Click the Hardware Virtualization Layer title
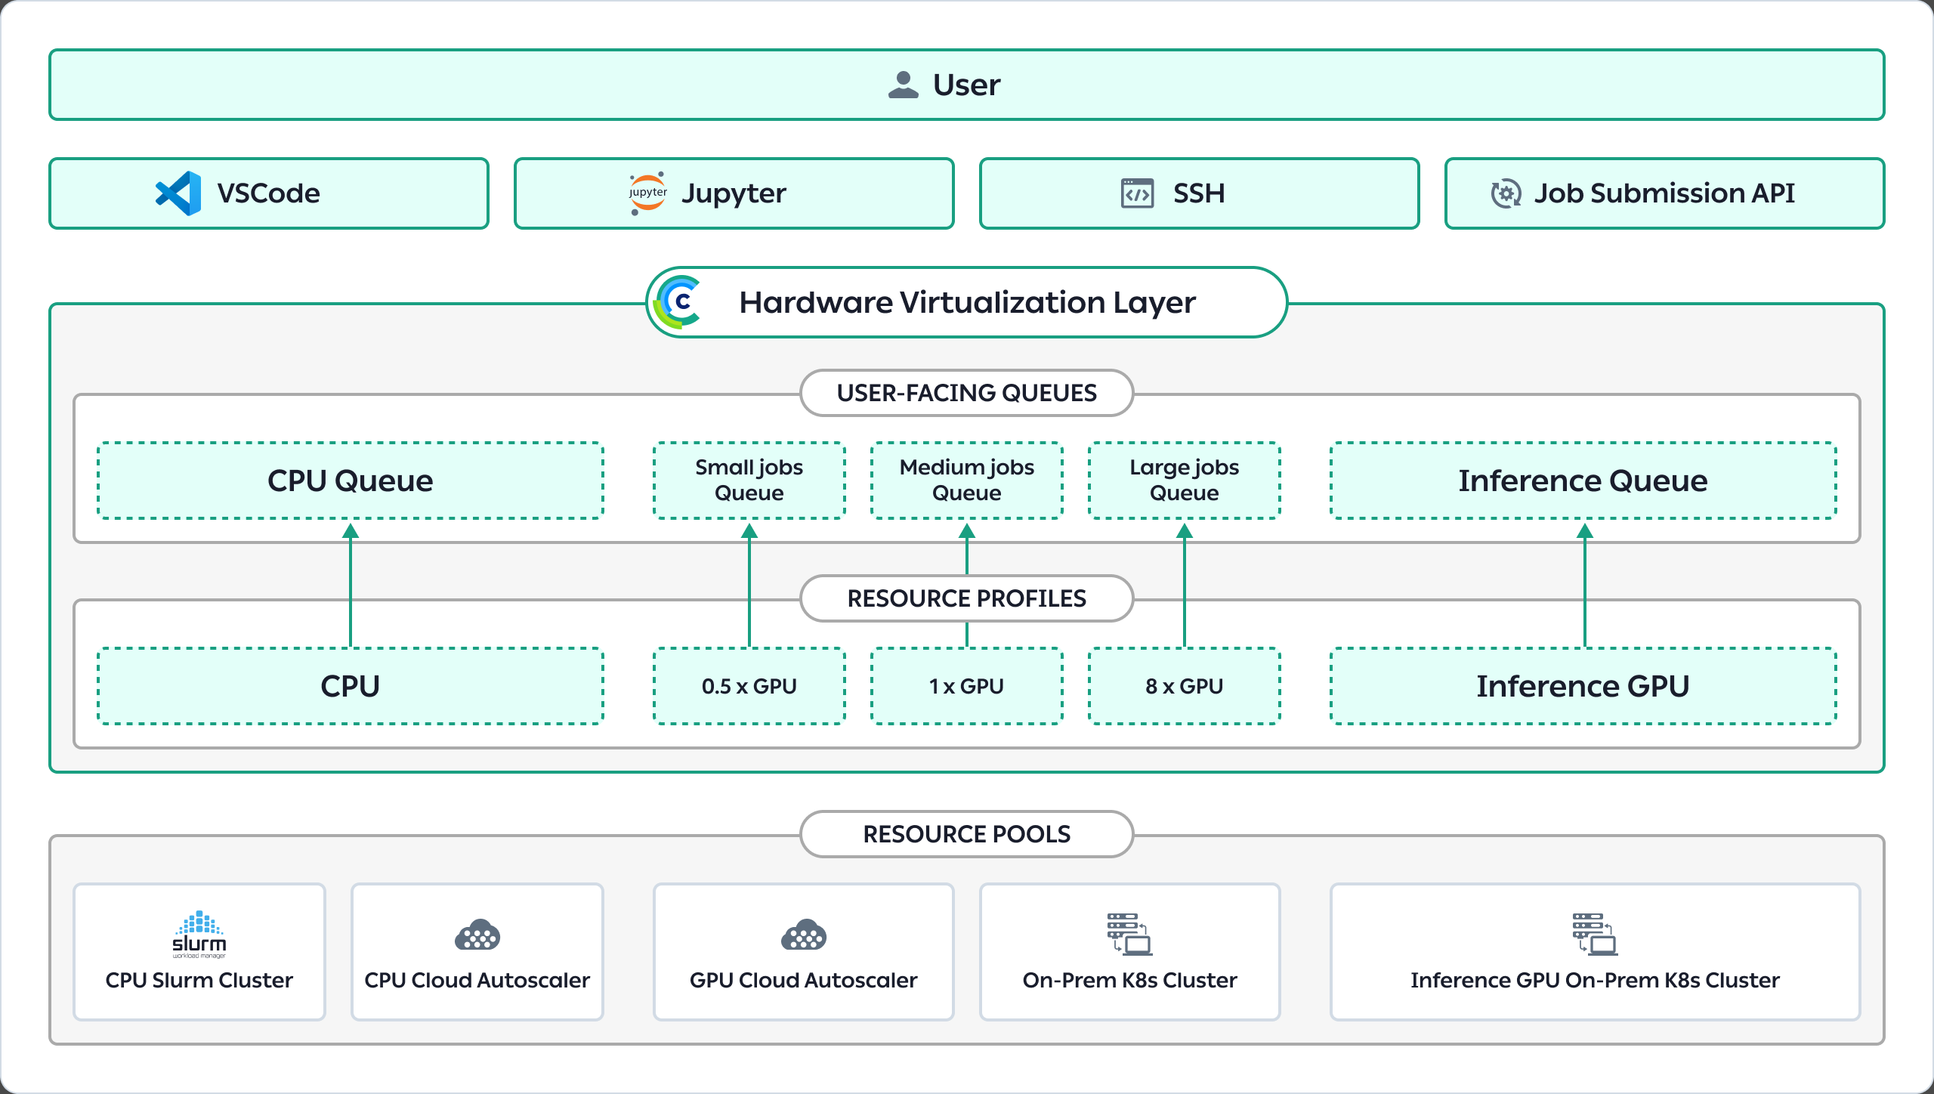 967,302
